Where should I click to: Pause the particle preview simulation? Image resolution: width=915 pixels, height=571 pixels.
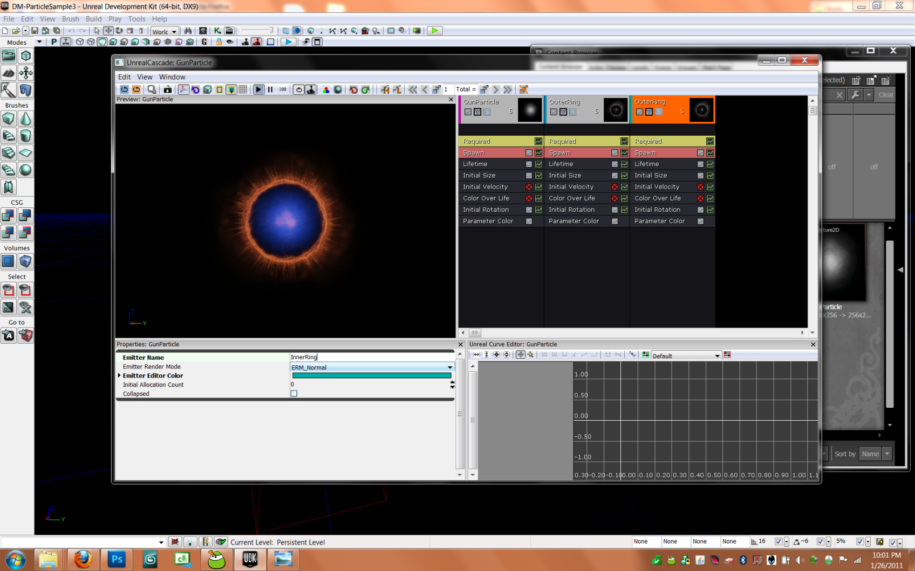pyautogui.click(x=270, y=89)
